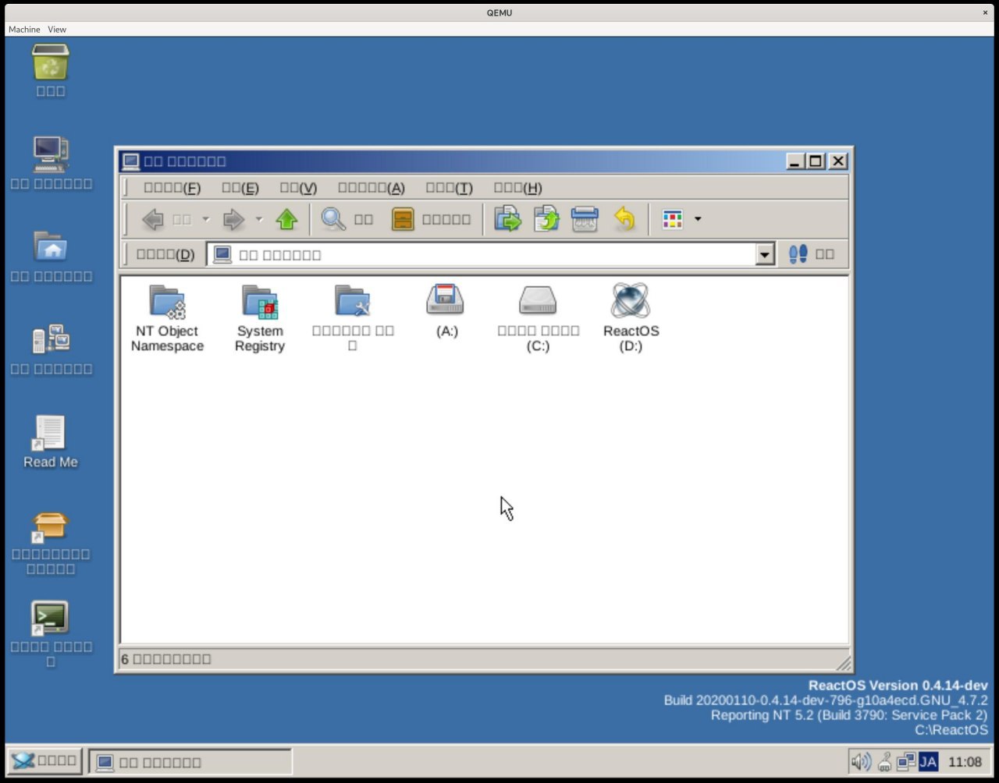Click the Delete shredder toolbar icon
999x783 pixels.
click(x=585, y=220)
